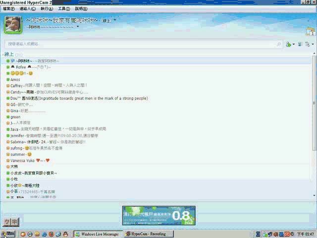Click the away icon beside Vanessa Yuko
This screenshot has width=317, height=238.
pyautogui.click(x=8, y=161)
